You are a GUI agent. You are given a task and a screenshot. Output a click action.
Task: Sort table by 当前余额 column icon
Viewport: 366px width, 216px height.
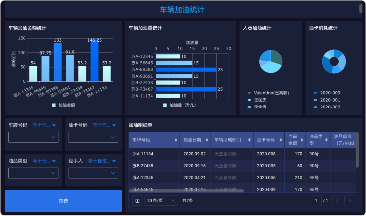(302, 140)
